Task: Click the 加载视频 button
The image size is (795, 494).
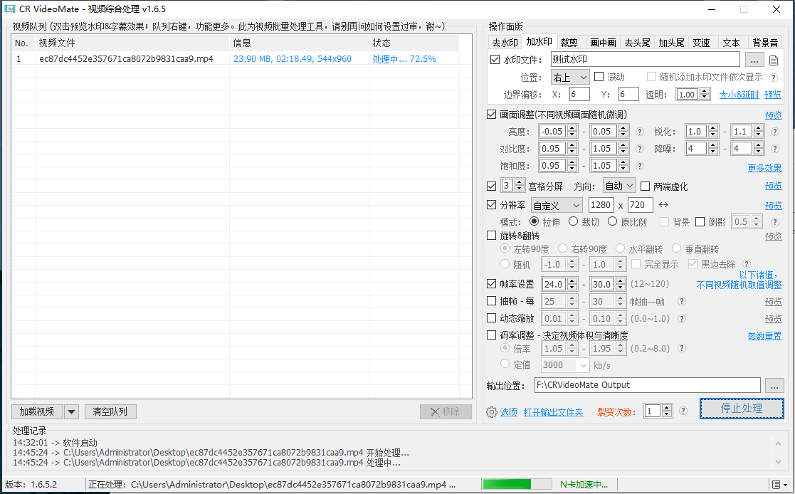Action: click(x=37, y=412)
